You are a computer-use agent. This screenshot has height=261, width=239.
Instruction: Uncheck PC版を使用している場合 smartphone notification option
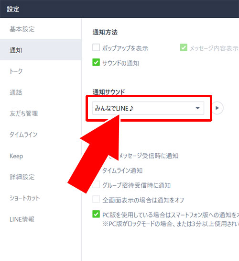click(x=96, y=214)
